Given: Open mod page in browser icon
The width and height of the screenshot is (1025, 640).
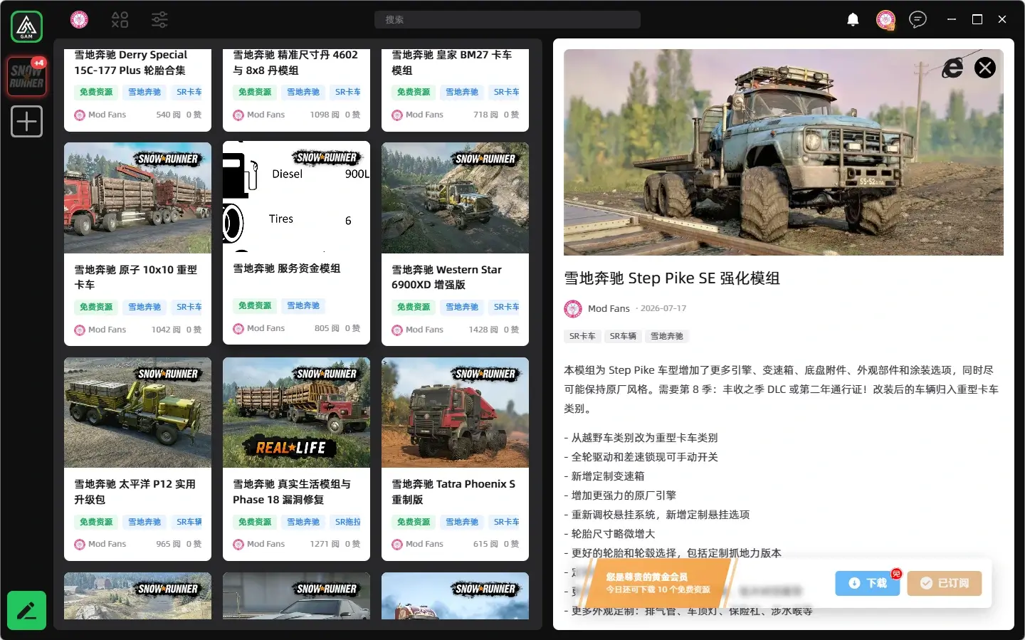Looking at the screenshot, I should [952, 68].
